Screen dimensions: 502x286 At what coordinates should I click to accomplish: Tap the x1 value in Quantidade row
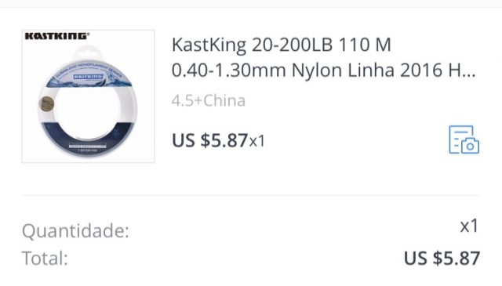pos(469,226)
